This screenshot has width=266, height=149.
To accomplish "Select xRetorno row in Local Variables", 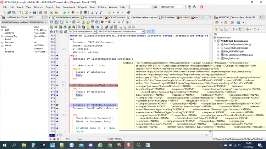I will [24, 52].
